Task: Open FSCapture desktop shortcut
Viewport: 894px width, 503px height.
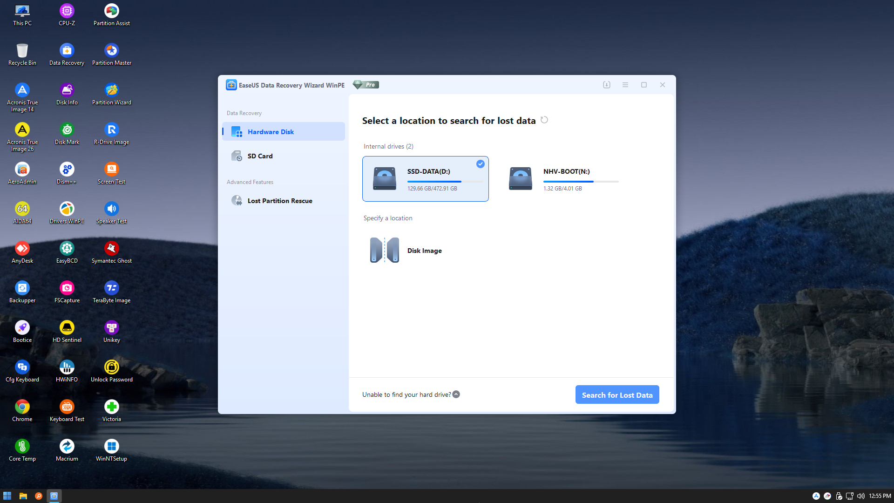Action: [x=67, y=292]
